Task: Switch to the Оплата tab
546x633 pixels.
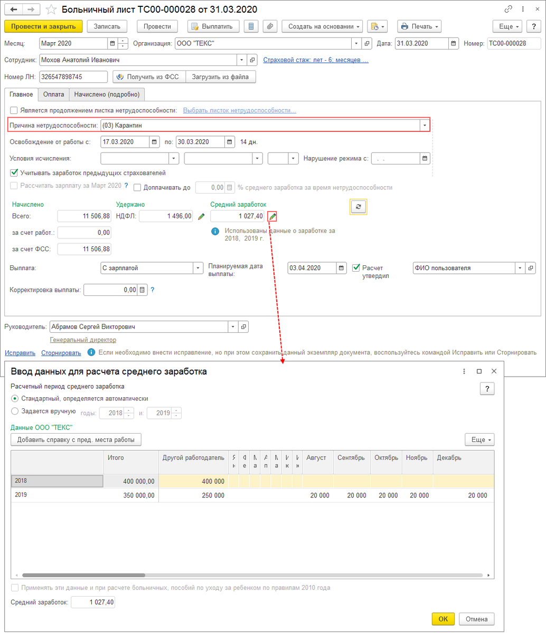Action: [x=54, y=94]
